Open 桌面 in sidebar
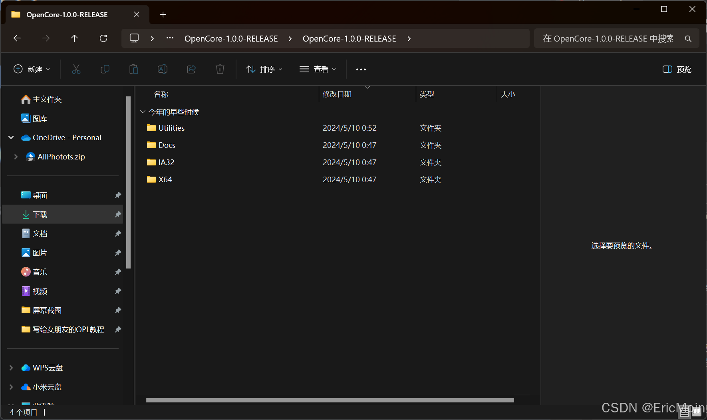The image size is (707, 420). 40,195
